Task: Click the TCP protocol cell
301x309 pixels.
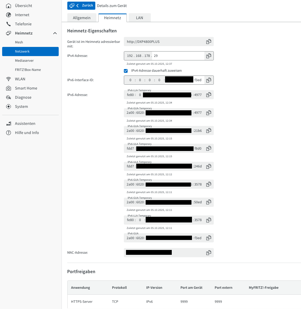Action: (115, 301)
